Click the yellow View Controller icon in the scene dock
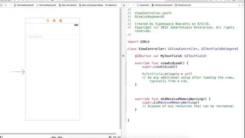 48,21
